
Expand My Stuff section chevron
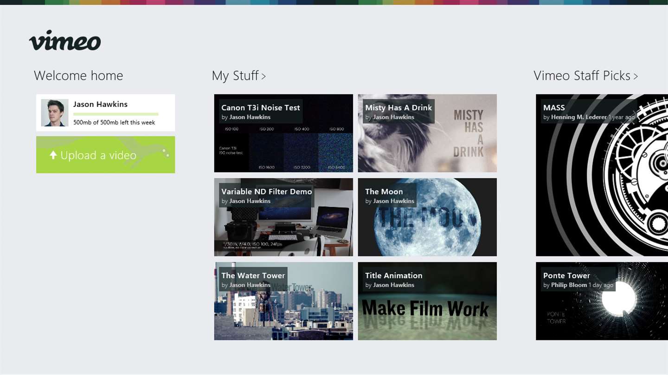(263, 76)
